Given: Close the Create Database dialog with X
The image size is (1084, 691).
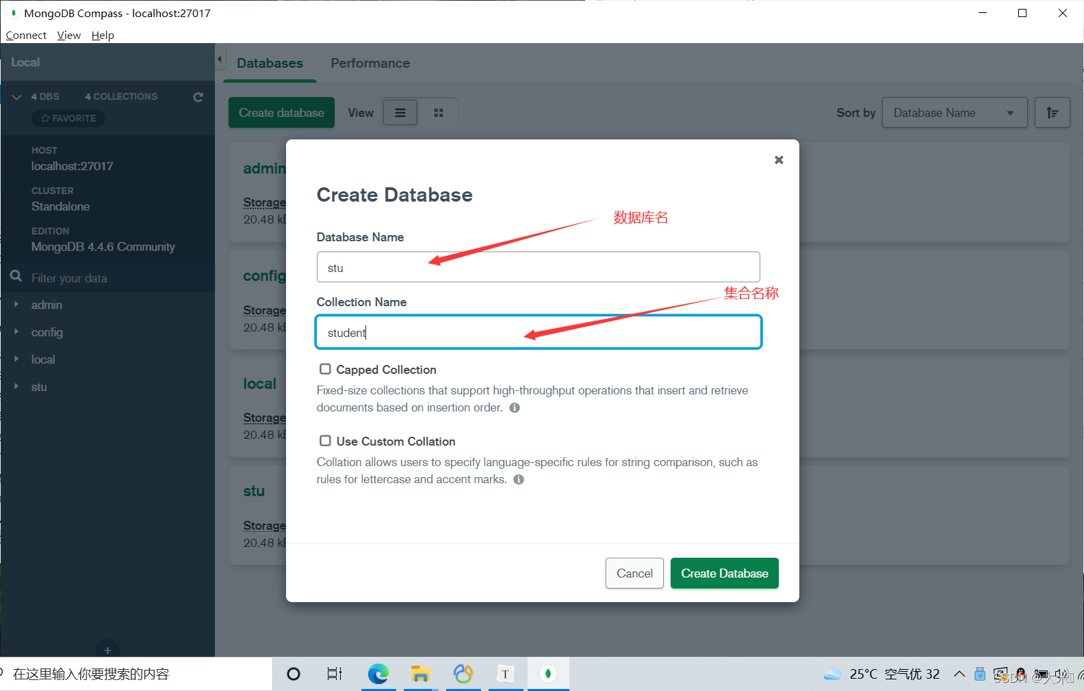Looking at the screenshot, I should pyautogui.click(x=779, y=160).
